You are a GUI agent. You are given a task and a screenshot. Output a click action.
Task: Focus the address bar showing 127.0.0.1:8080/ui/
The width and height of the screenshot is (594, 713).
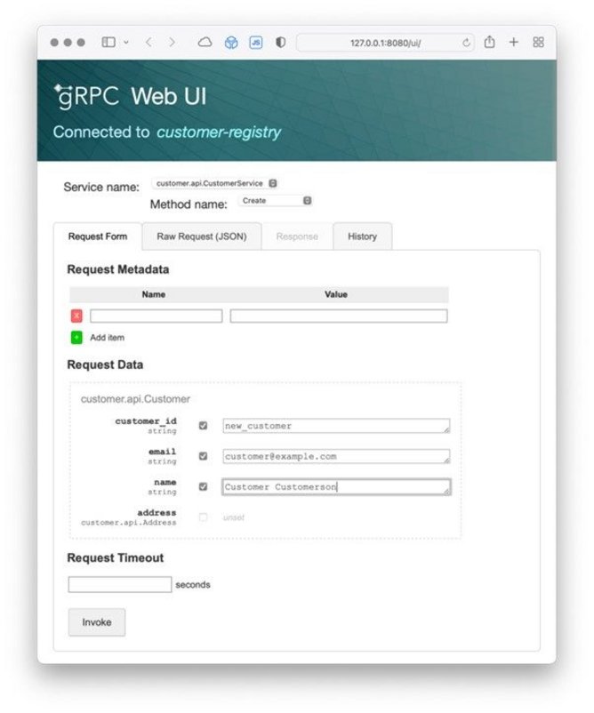[385, 43]
